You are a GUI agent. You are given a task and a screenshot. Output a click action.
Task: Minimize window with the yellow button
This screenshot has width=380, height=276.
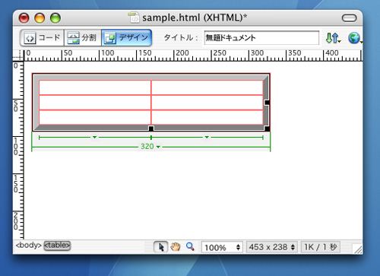click(40, 18)
